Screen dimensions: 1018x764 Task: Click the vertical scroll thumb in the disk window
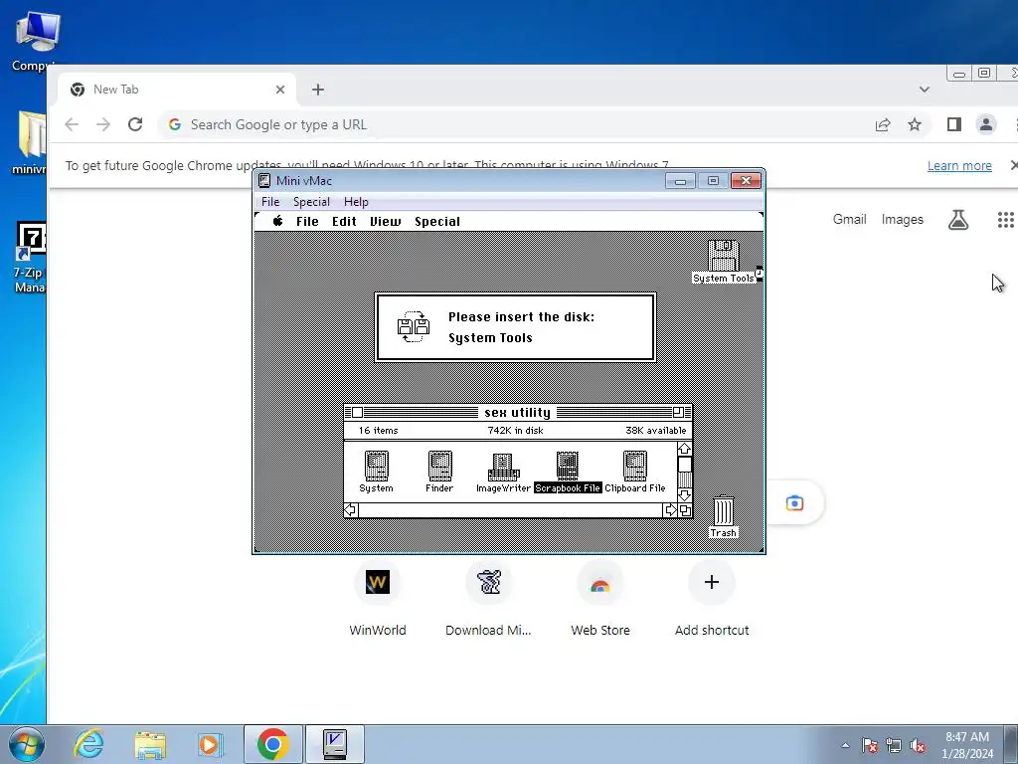(684, 464)
